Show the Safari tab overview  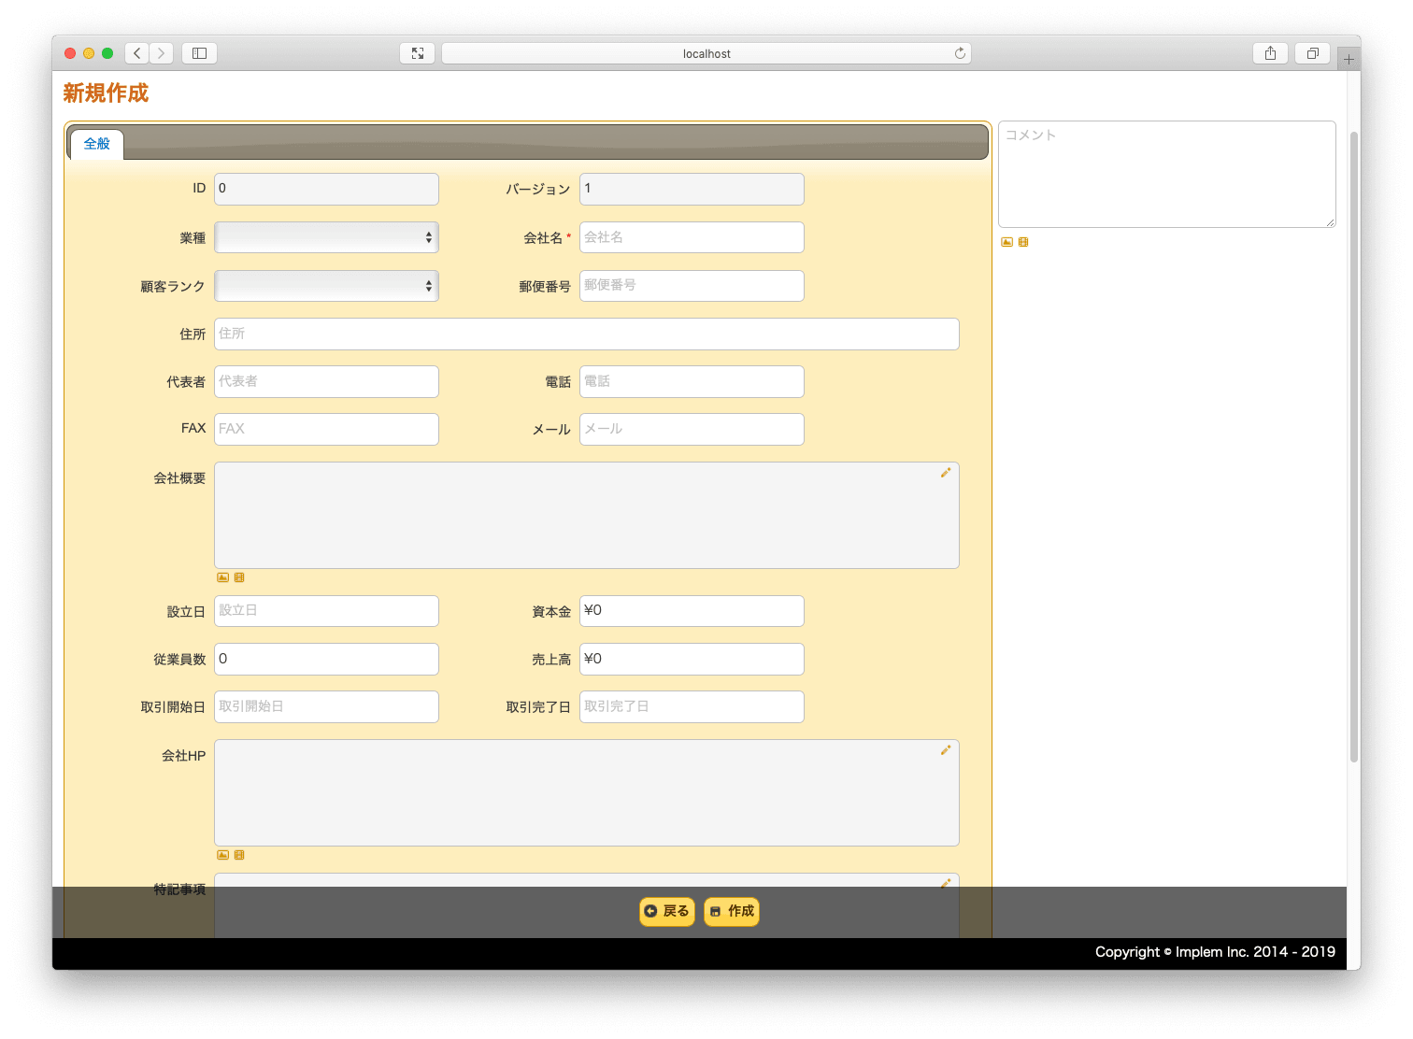[1312, 53]
